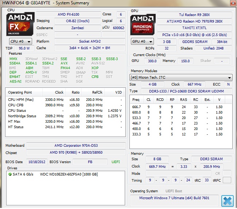
Task: Select the Northbridge Status row
Action: 65,116
